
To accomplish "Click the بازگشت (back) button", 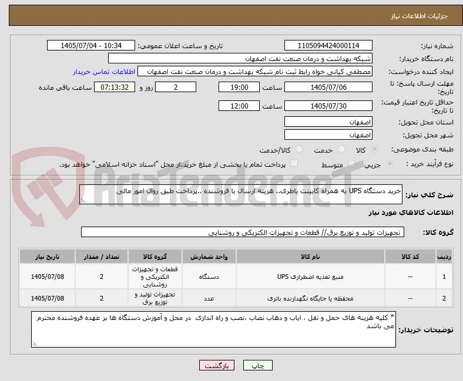I will 217,365.
